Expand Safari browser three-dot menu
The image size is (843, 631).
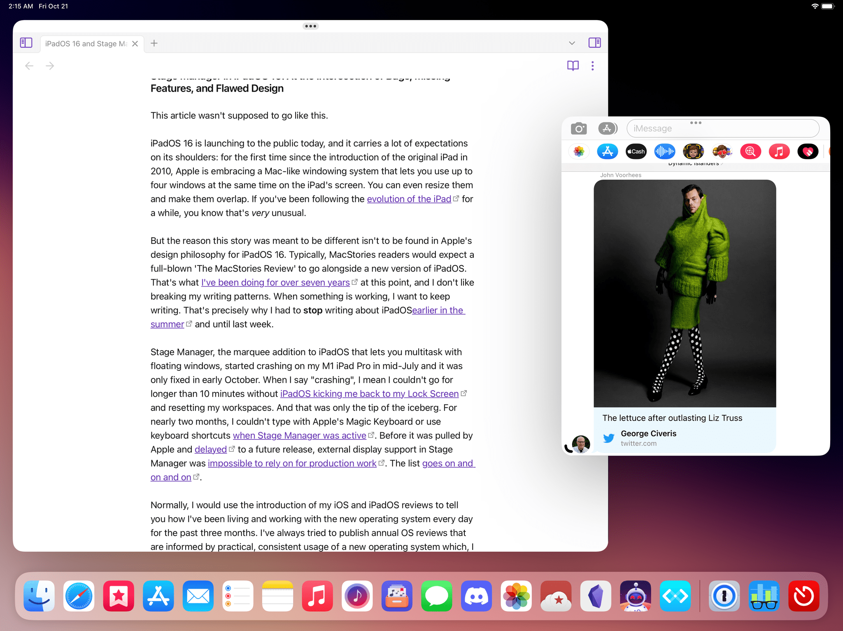pos(592,66)
